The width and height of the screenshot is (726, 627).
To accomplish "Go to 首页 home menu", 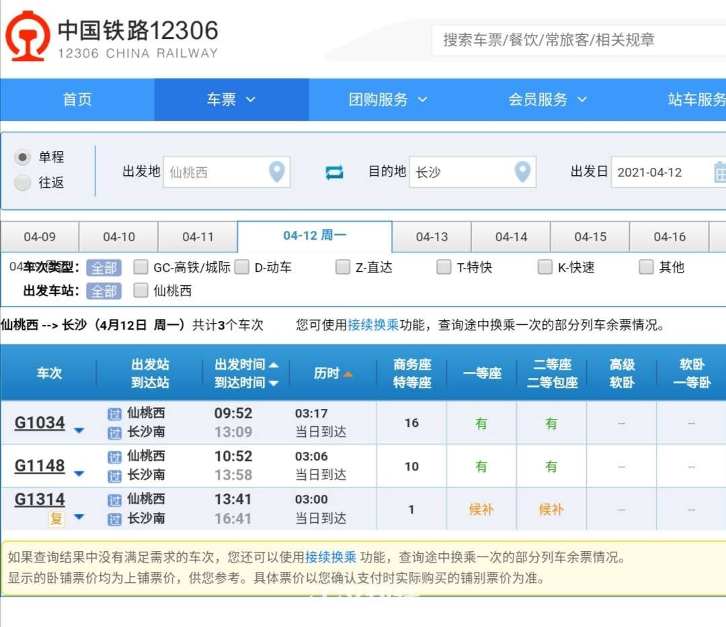I will pyautogui.click(x=77, y=99).
